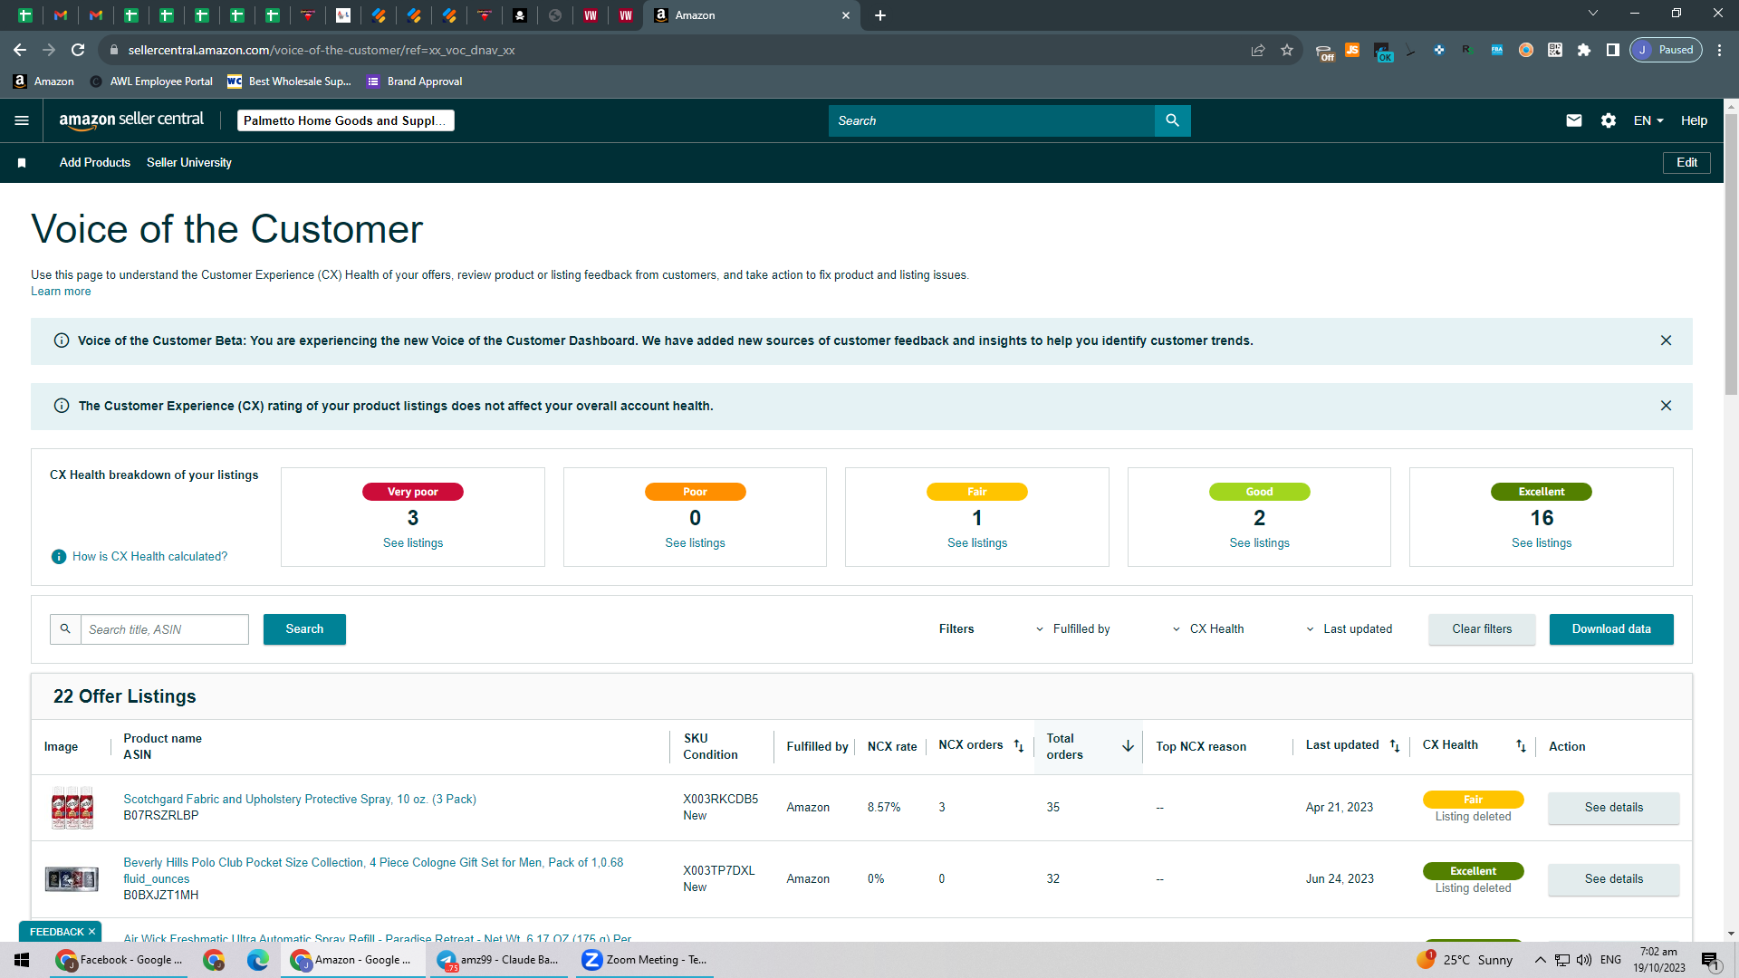This screenshot has height=978, width=1739.
Task: Open Windows Start menu
Action: (22, 960)
